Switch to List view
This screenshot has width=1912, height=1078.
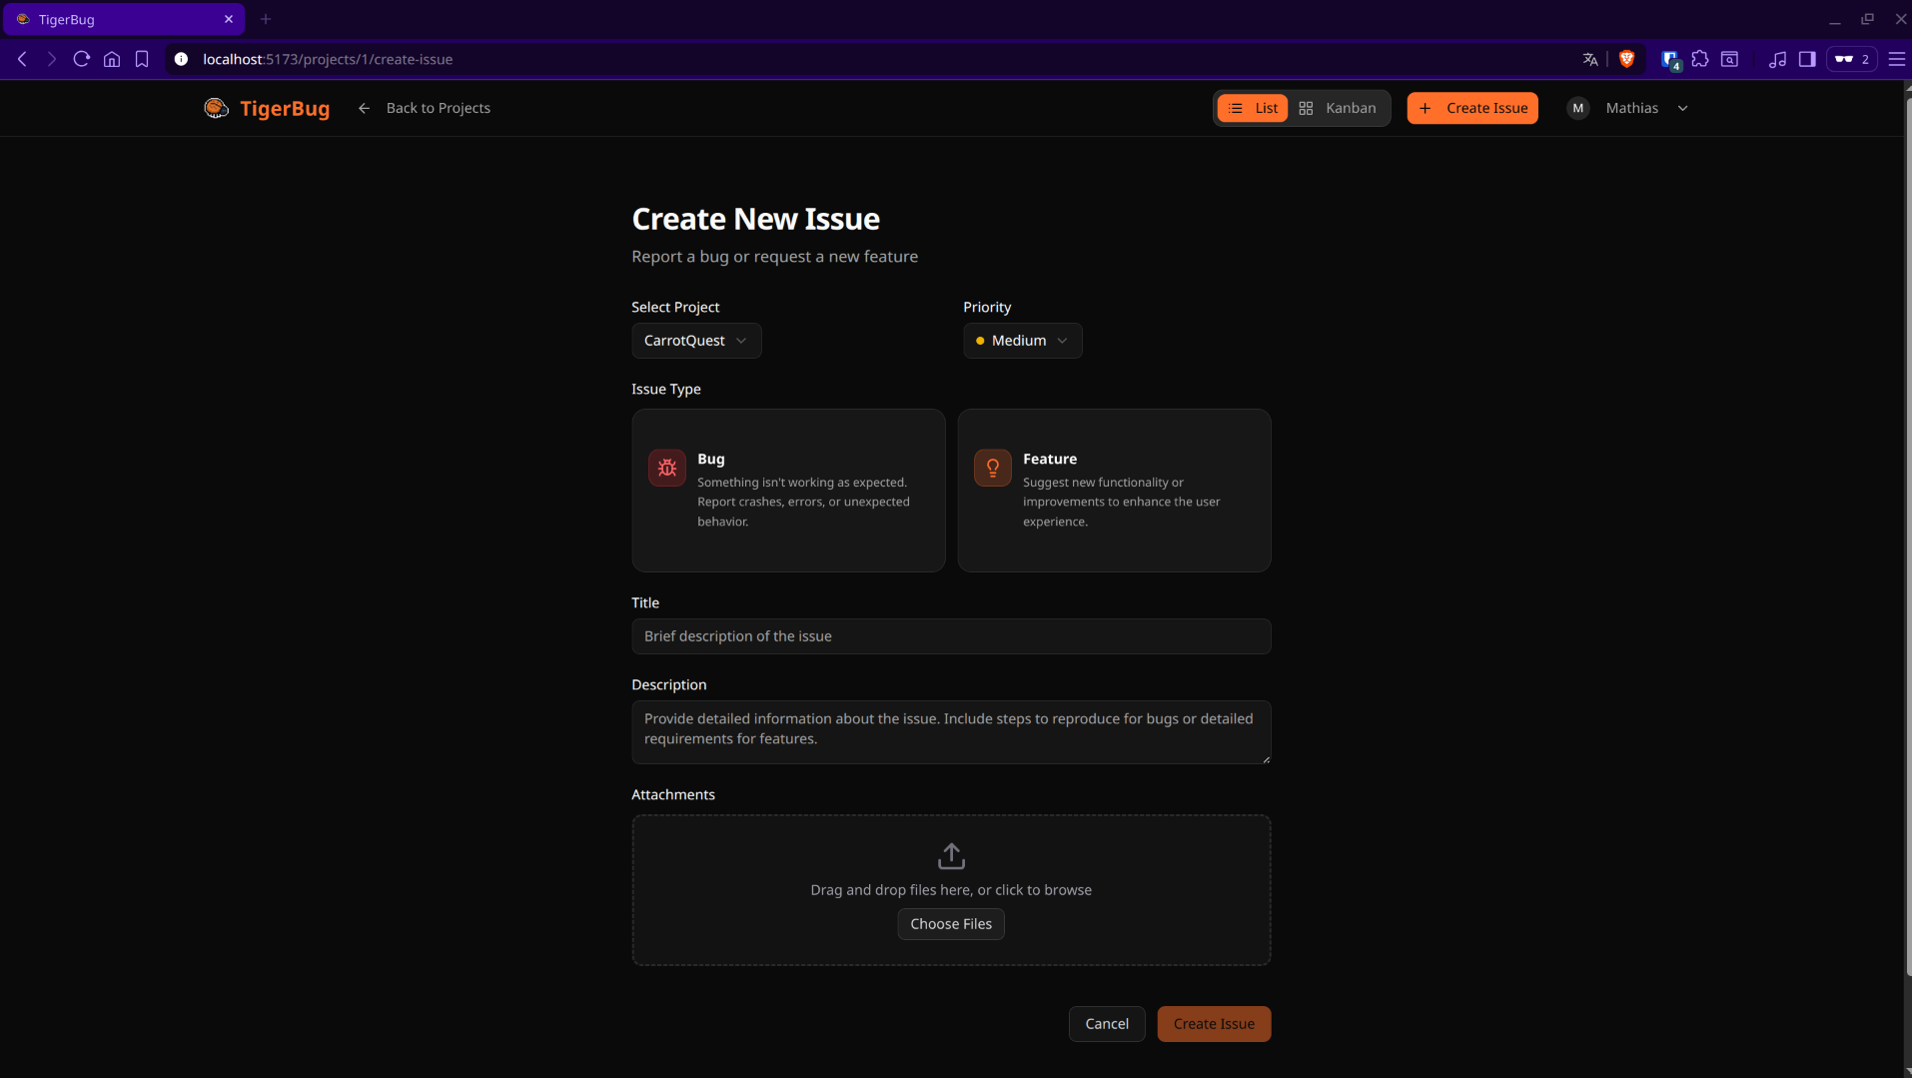[1253, 108]
